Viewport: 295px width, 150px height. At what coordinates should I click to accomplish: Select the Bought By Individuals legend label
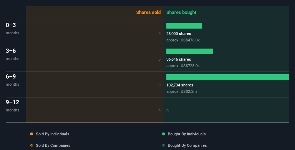[186, 134]
